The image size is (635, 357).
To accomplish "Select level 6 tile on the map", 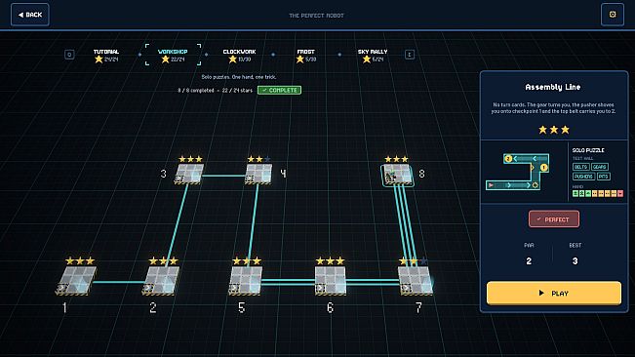I will pyautogui.click(x=331, y=280).
